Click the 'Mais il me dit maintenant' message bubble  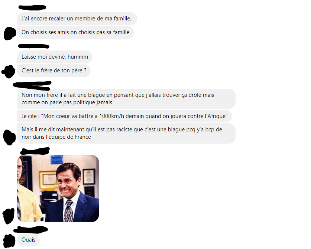126,133
